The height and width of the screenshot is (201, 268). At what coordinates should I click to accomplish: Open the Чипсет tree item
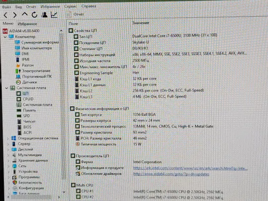tap(26, 122)
